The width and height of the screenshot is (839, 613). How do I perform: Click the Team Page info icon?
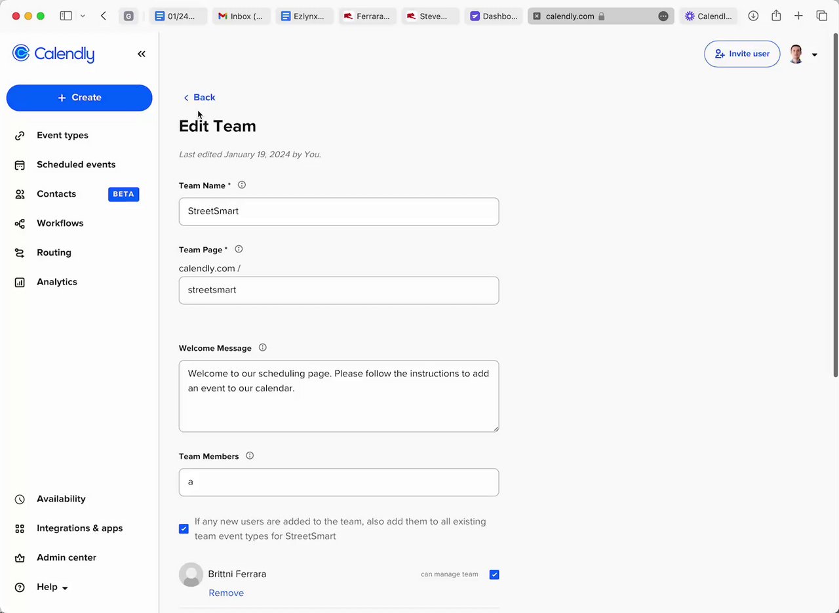239,249
